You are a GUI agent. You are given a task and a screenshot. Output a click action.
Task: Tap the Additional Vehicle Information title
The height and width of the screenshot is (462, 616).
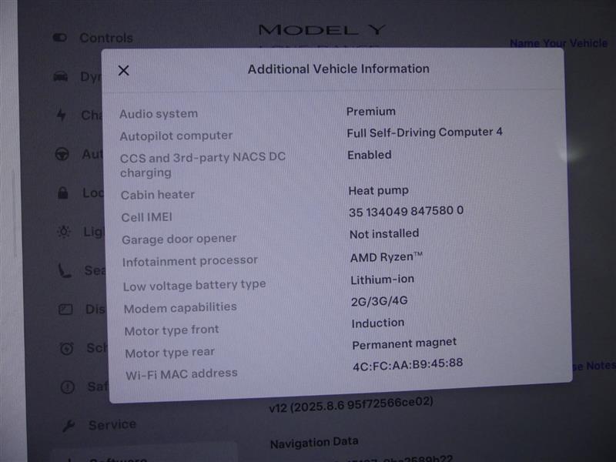tap(338, 69)
